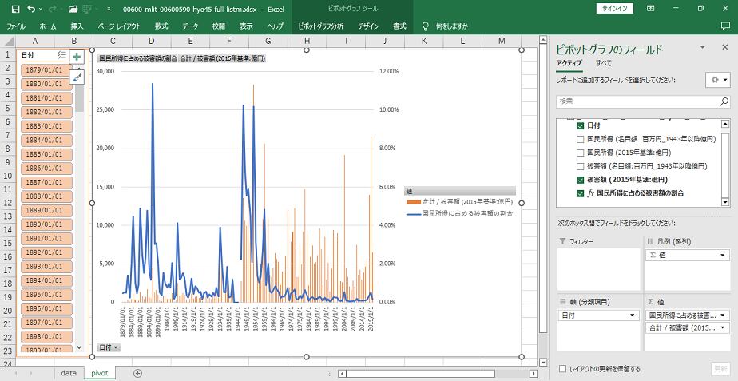This screenshot has height=381, width=738.
Task: Open chart styles paintbrush button
Action: [77, 77]
